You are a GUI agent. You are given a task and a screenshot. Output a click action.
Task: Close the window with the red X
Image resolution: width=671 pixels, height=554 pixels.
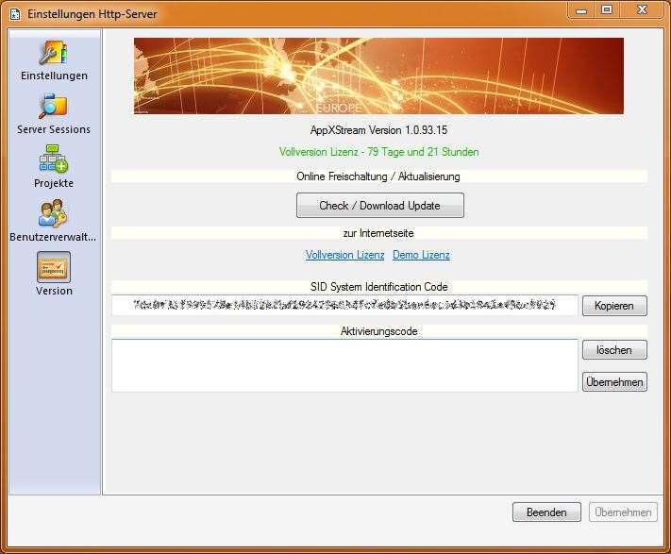[x=643, y=9]
